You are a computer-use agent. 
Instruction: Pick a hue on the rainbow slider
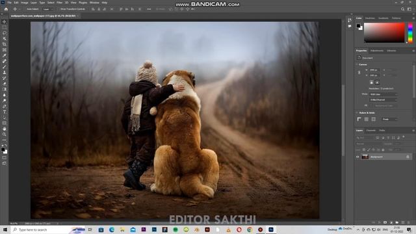tap(410, 32)
